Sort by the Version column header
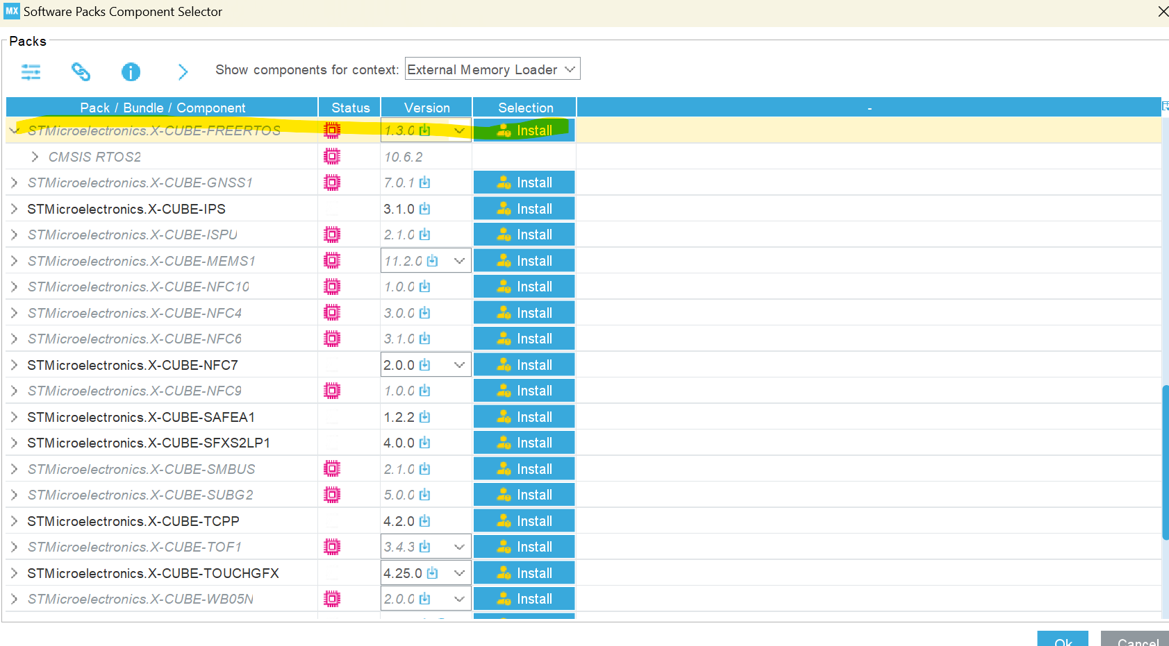The height and width of the screenshot is (646, 1169). coord(426,107)
